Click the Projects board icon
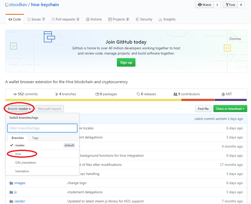This screenshot has width=251, height=204. (110, 19)
